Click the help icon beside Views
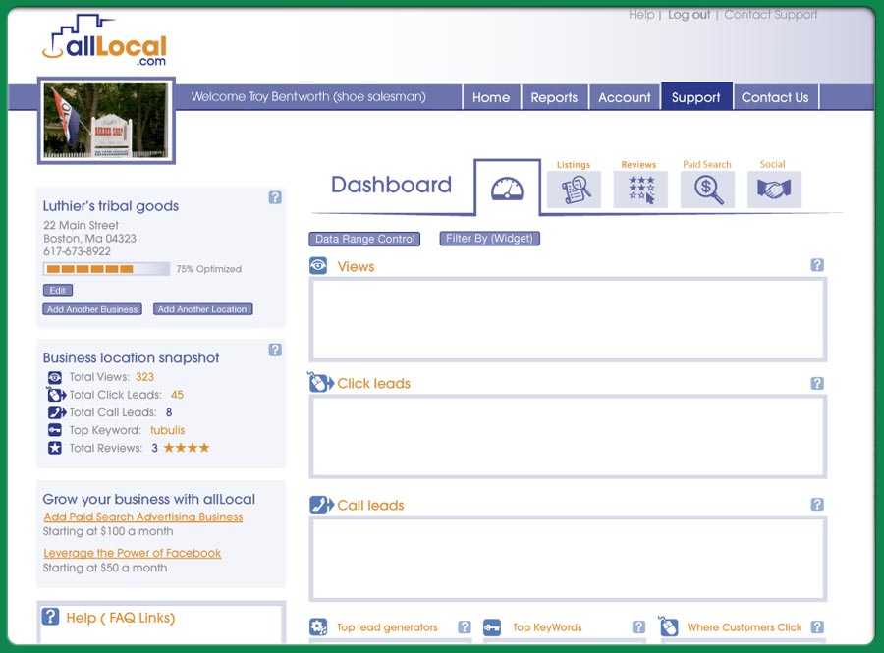 (x=817, y=265)
